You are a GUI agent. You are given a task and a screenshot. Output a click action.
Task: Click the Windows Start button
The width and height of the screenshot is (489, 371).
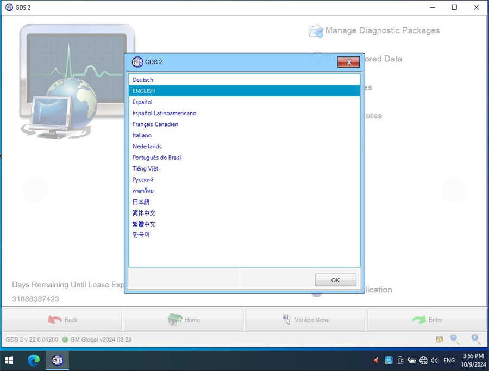pos(9,360)
